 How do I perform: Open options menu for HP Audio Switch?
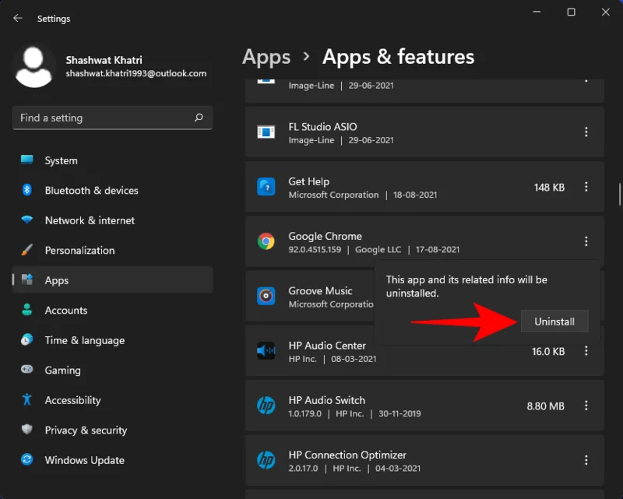tap(586, 406)
